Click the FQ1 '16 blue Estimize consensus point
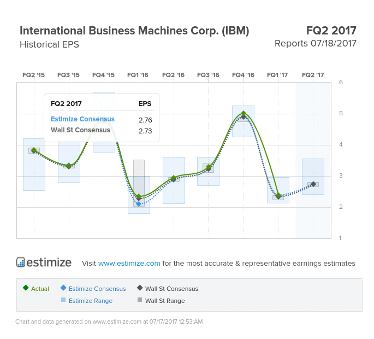Viewport: 374px width, 339px height. pyautogui.click(x=139, y=204)
